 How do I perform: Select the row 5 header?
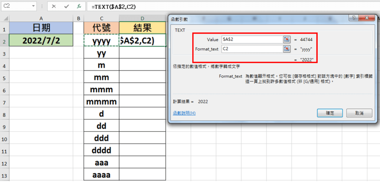4,78
